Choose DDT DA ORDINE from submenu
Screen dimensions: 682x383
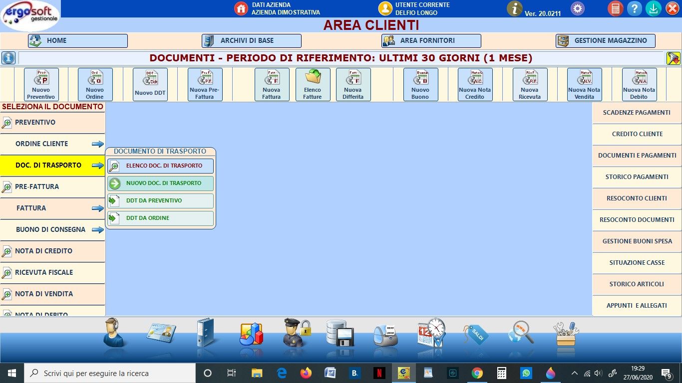pos(160,218)
